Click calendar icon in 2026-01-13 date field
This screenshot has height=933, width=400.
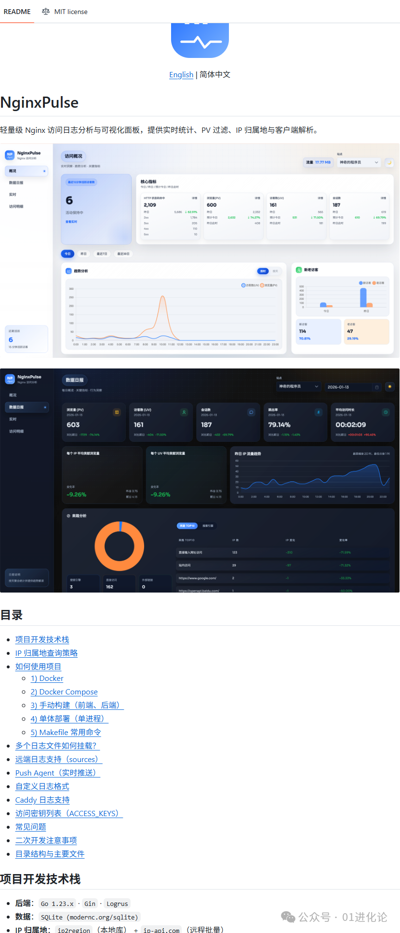[x=377, y=387]
